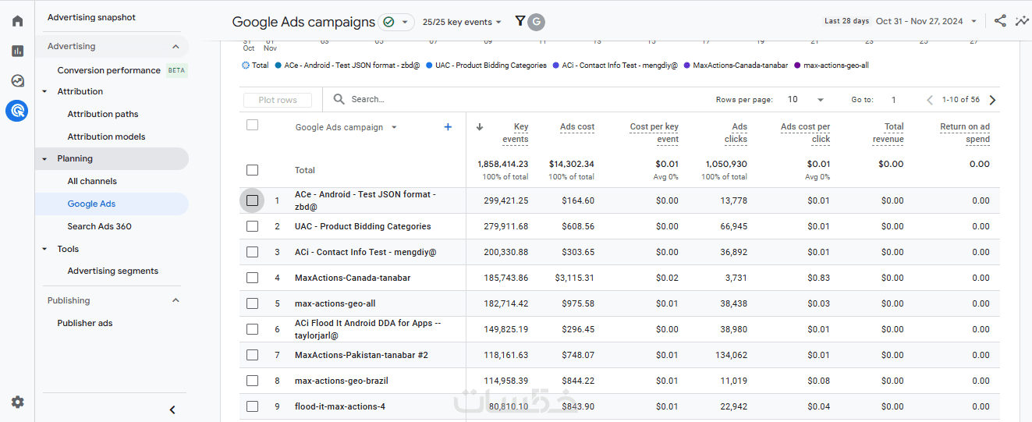The image size is (1032, 422).
Task: Click the filter funnel icon
Action: pyautogui.click(x=520, y=21)
